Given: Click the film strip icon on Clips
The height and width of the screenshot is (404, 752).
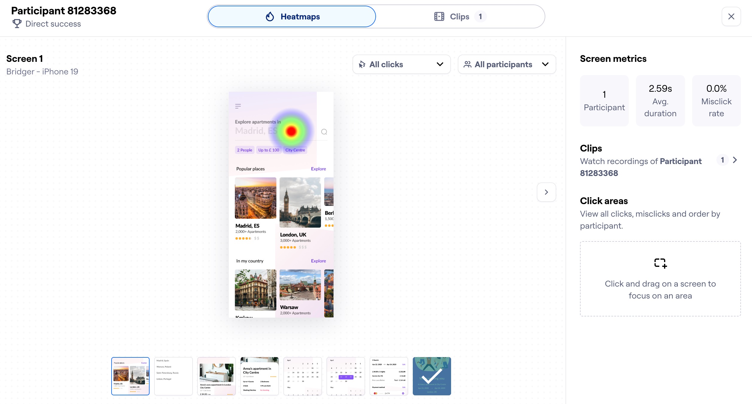Looking at the screenshot, I should pyautogui.click(x=439, y=16).
